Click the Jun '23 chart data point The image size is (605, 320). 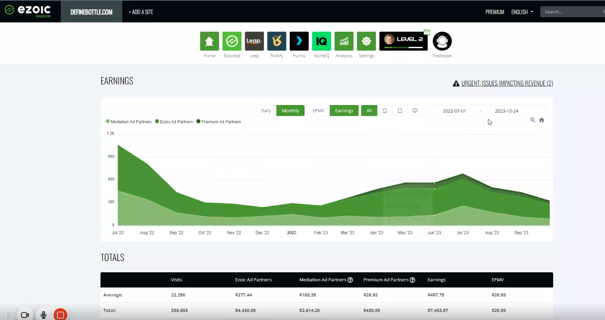(434, 183)
